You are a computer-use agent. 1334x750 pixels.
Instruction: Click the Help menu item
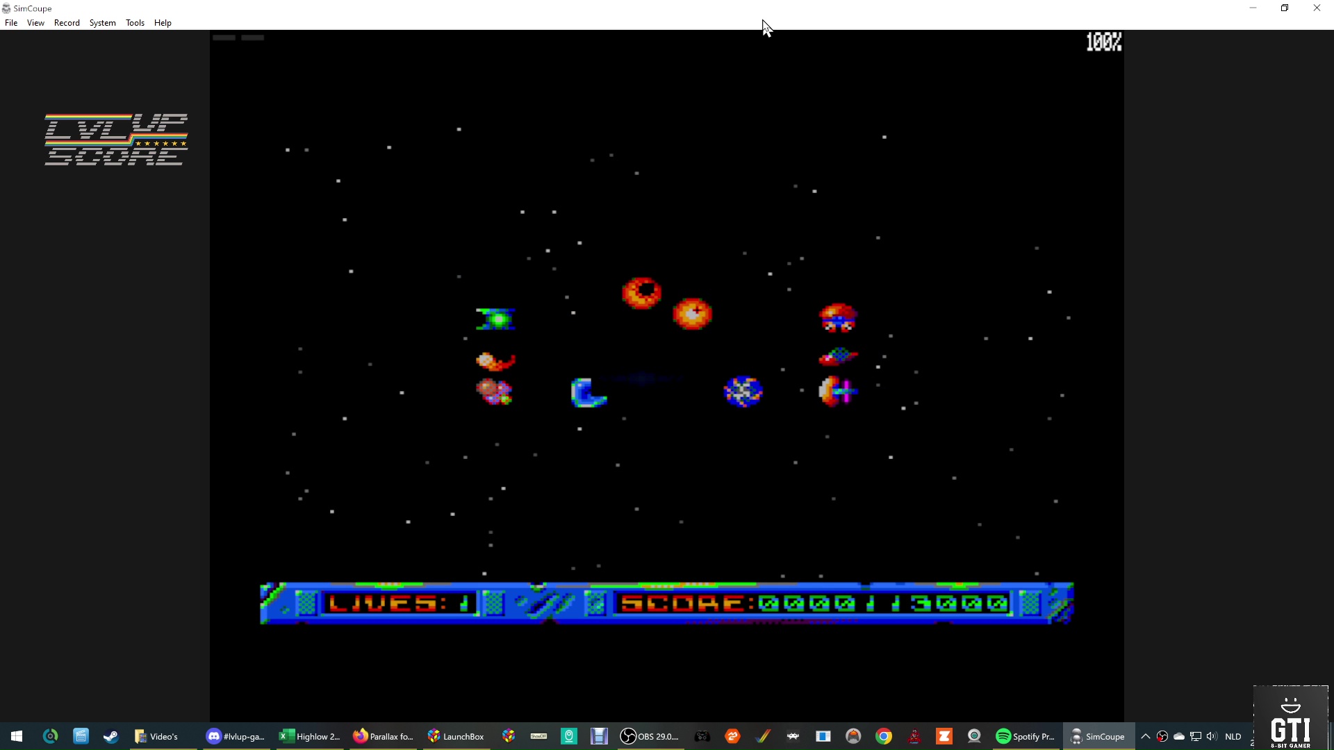163,23
